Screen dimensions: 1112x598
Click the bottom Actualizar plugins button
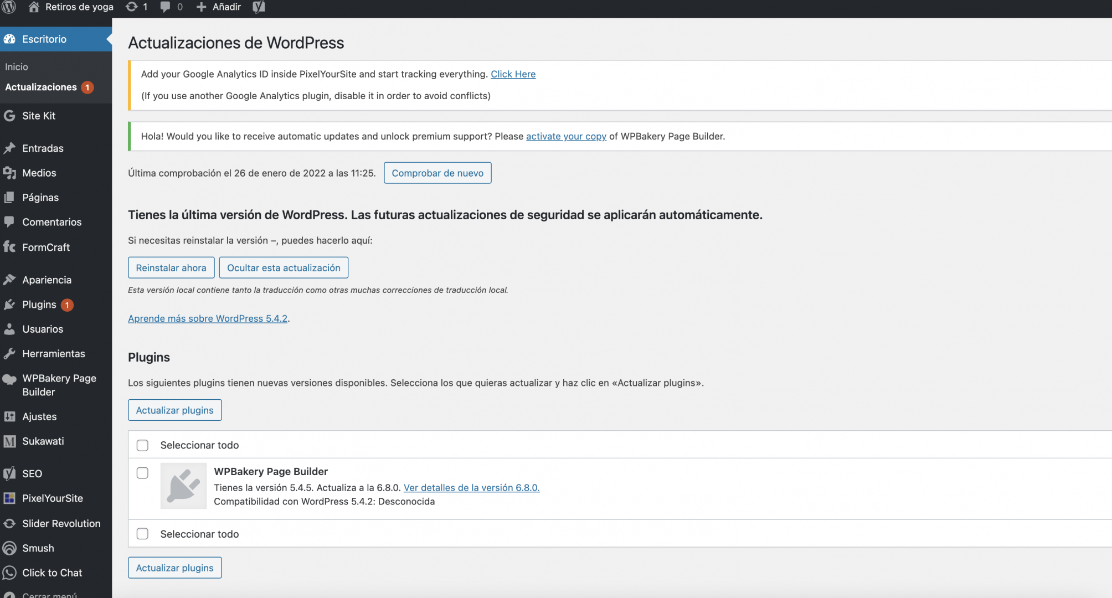175,568
